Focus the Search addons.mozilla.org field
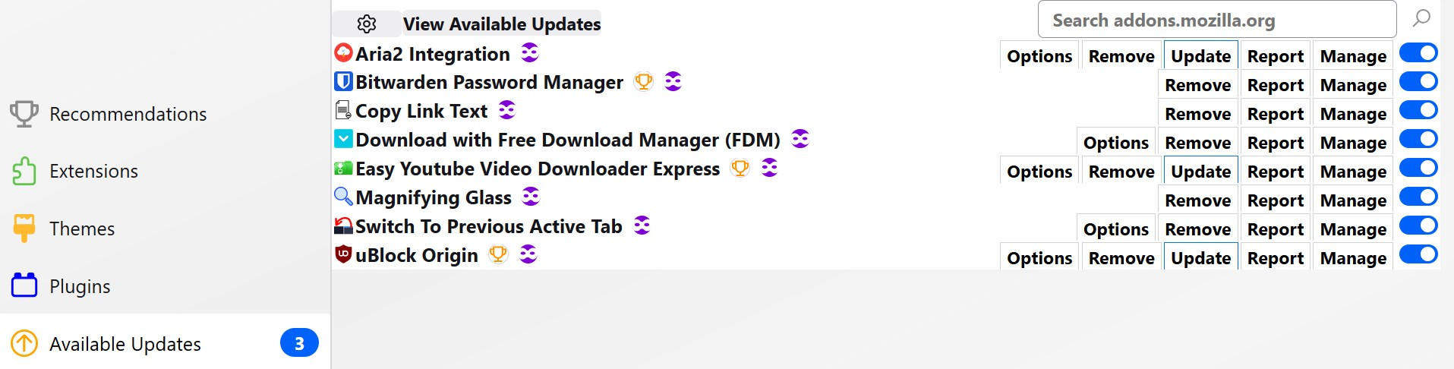This screenshot has width=1454, height=369. pyautogui.click(x=1216, y=20)
